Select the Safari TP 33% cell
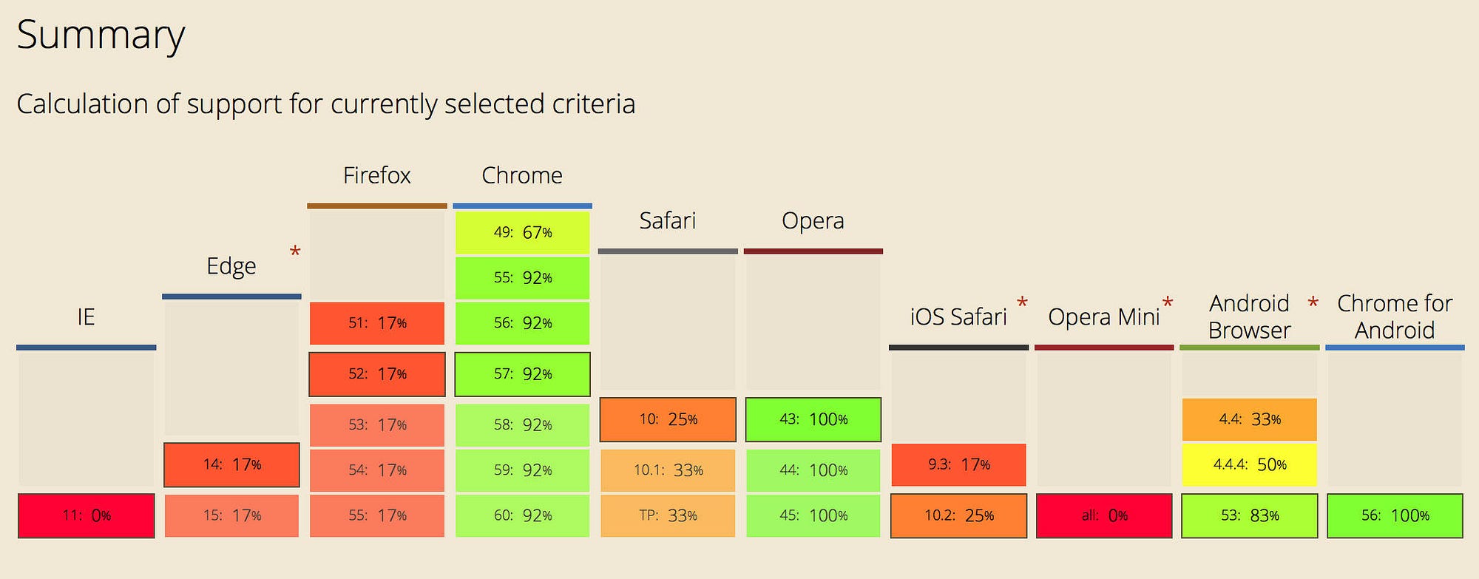1479x579 pixels. [x=668, y=515]
